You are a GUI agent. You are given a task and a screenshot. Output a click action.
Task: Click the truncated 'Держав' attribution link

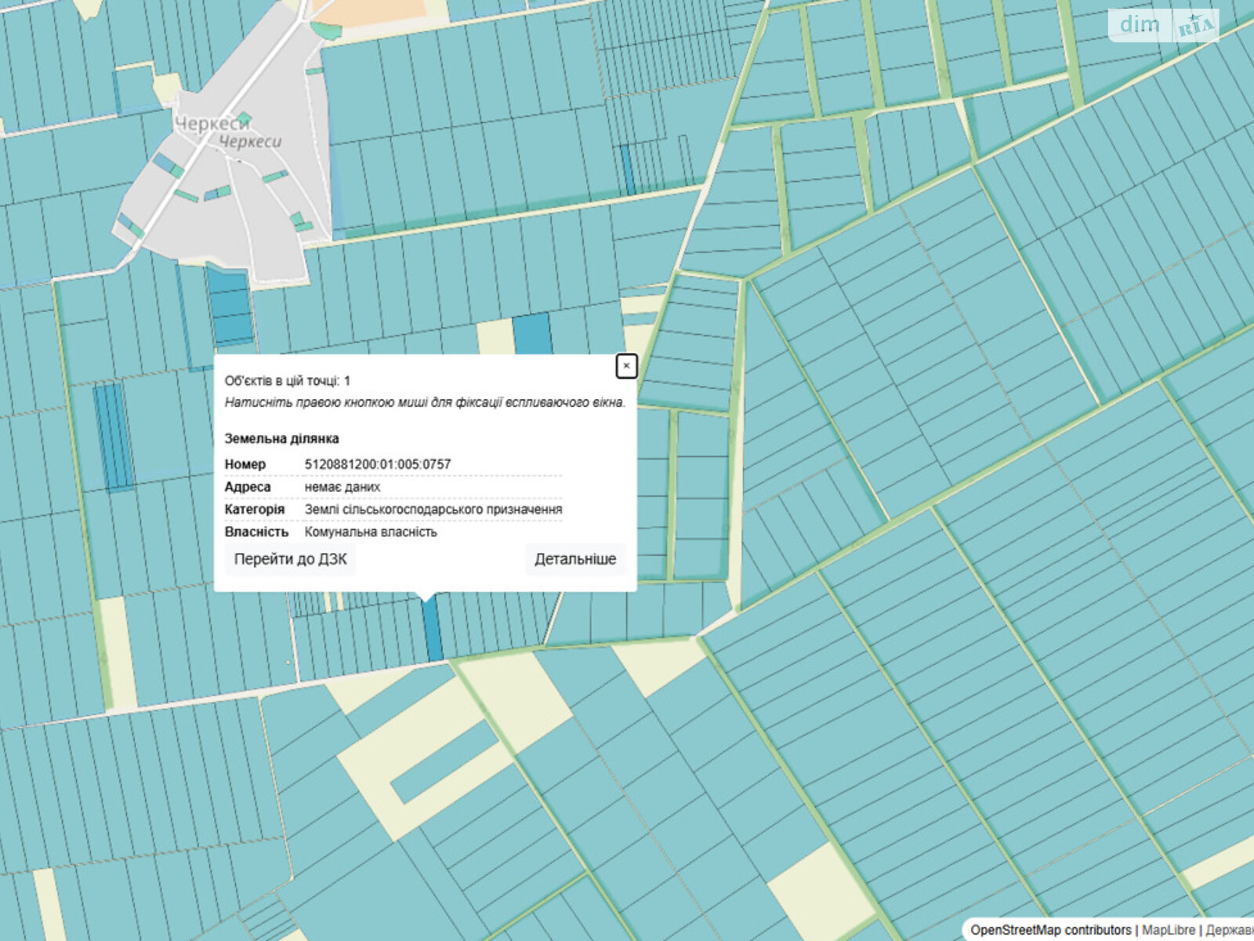(x=1229, y=930)
